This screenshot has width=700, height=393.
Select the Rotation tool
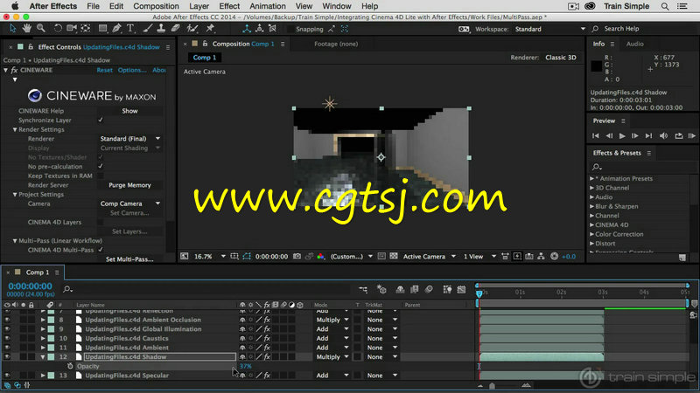click(58, 29)
